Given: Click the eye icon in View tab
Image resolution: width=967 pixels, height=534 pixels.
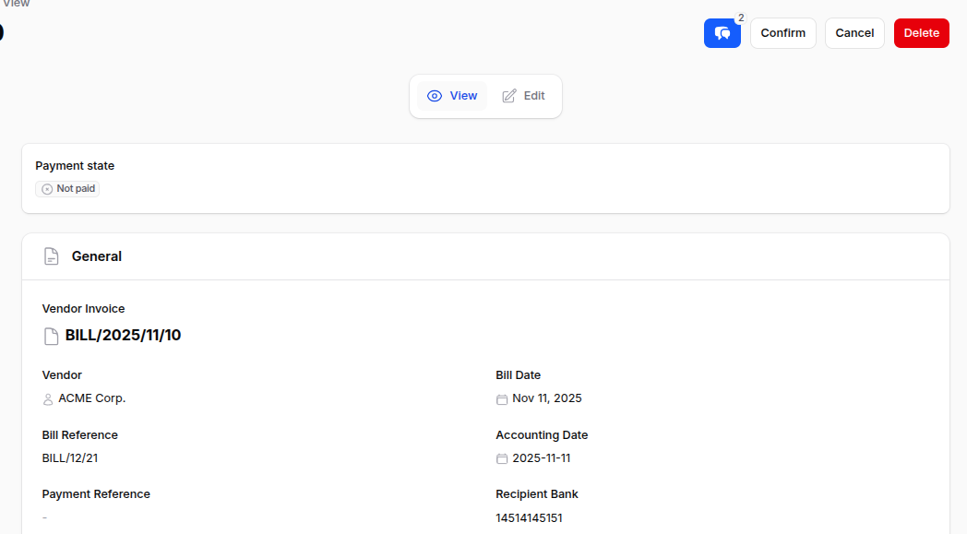Looking at the screenshot, I should 435,96.
